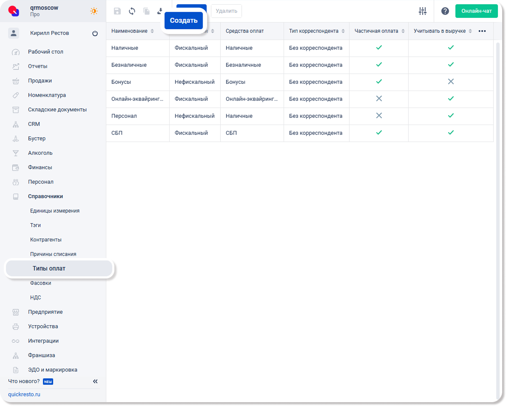Screen dimensions: 506x406
Task: Open the help question mark icon
Action: (x=445, y=11)
